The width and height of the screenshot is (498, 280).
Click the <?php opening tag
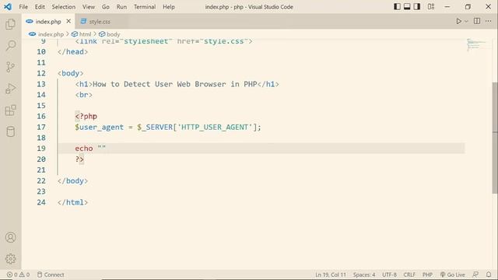[x=86, y=116]
